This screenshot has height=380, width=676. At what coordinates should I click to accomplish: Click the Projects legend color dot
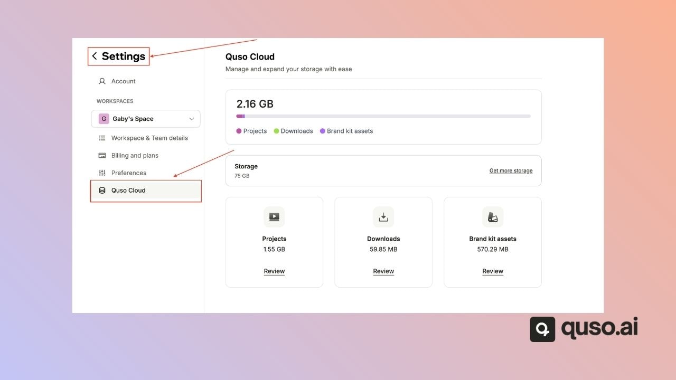tap(239, 131)
